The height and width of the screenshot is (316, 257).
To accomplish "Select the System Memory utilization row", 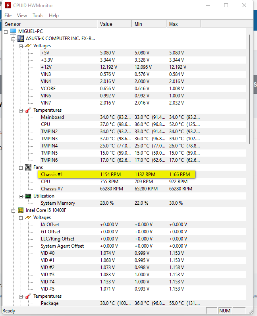I will (143, 203).
